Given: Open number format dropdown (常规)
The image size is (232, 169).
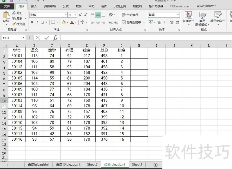Looking at the screenshot, I should pos(178,15).
